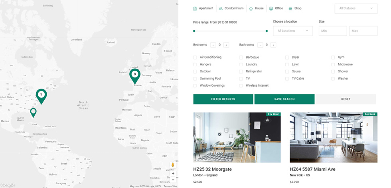Screen dimensions: 391x188
Task: Select the TV Cable checkbox
Action: click(287, 79)
